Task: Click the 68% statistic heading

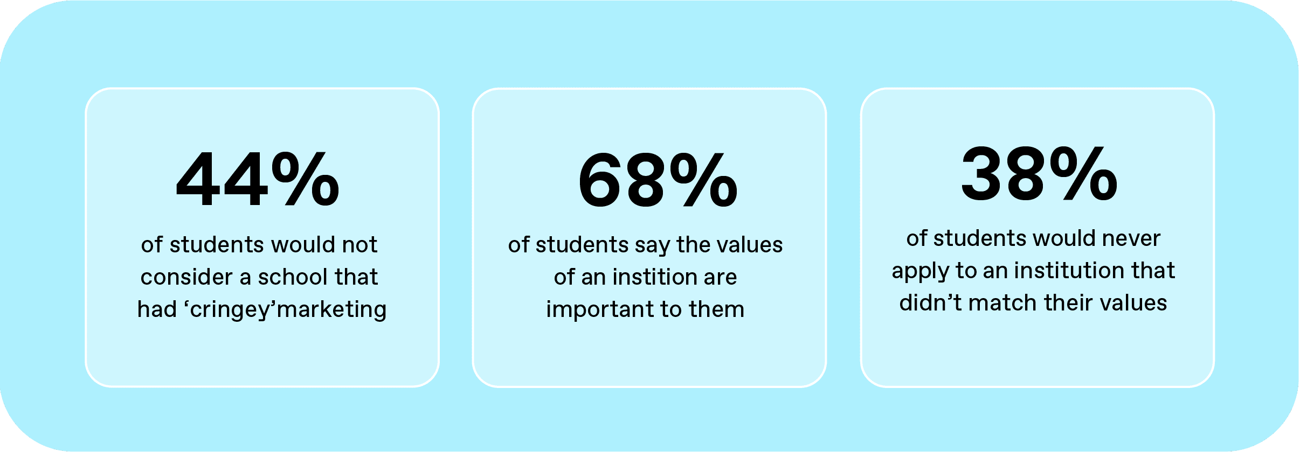Action: click(658, 179)
